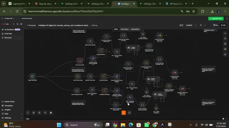Select the Editor tab
229x128 pixels.
(x=116, y=29)
